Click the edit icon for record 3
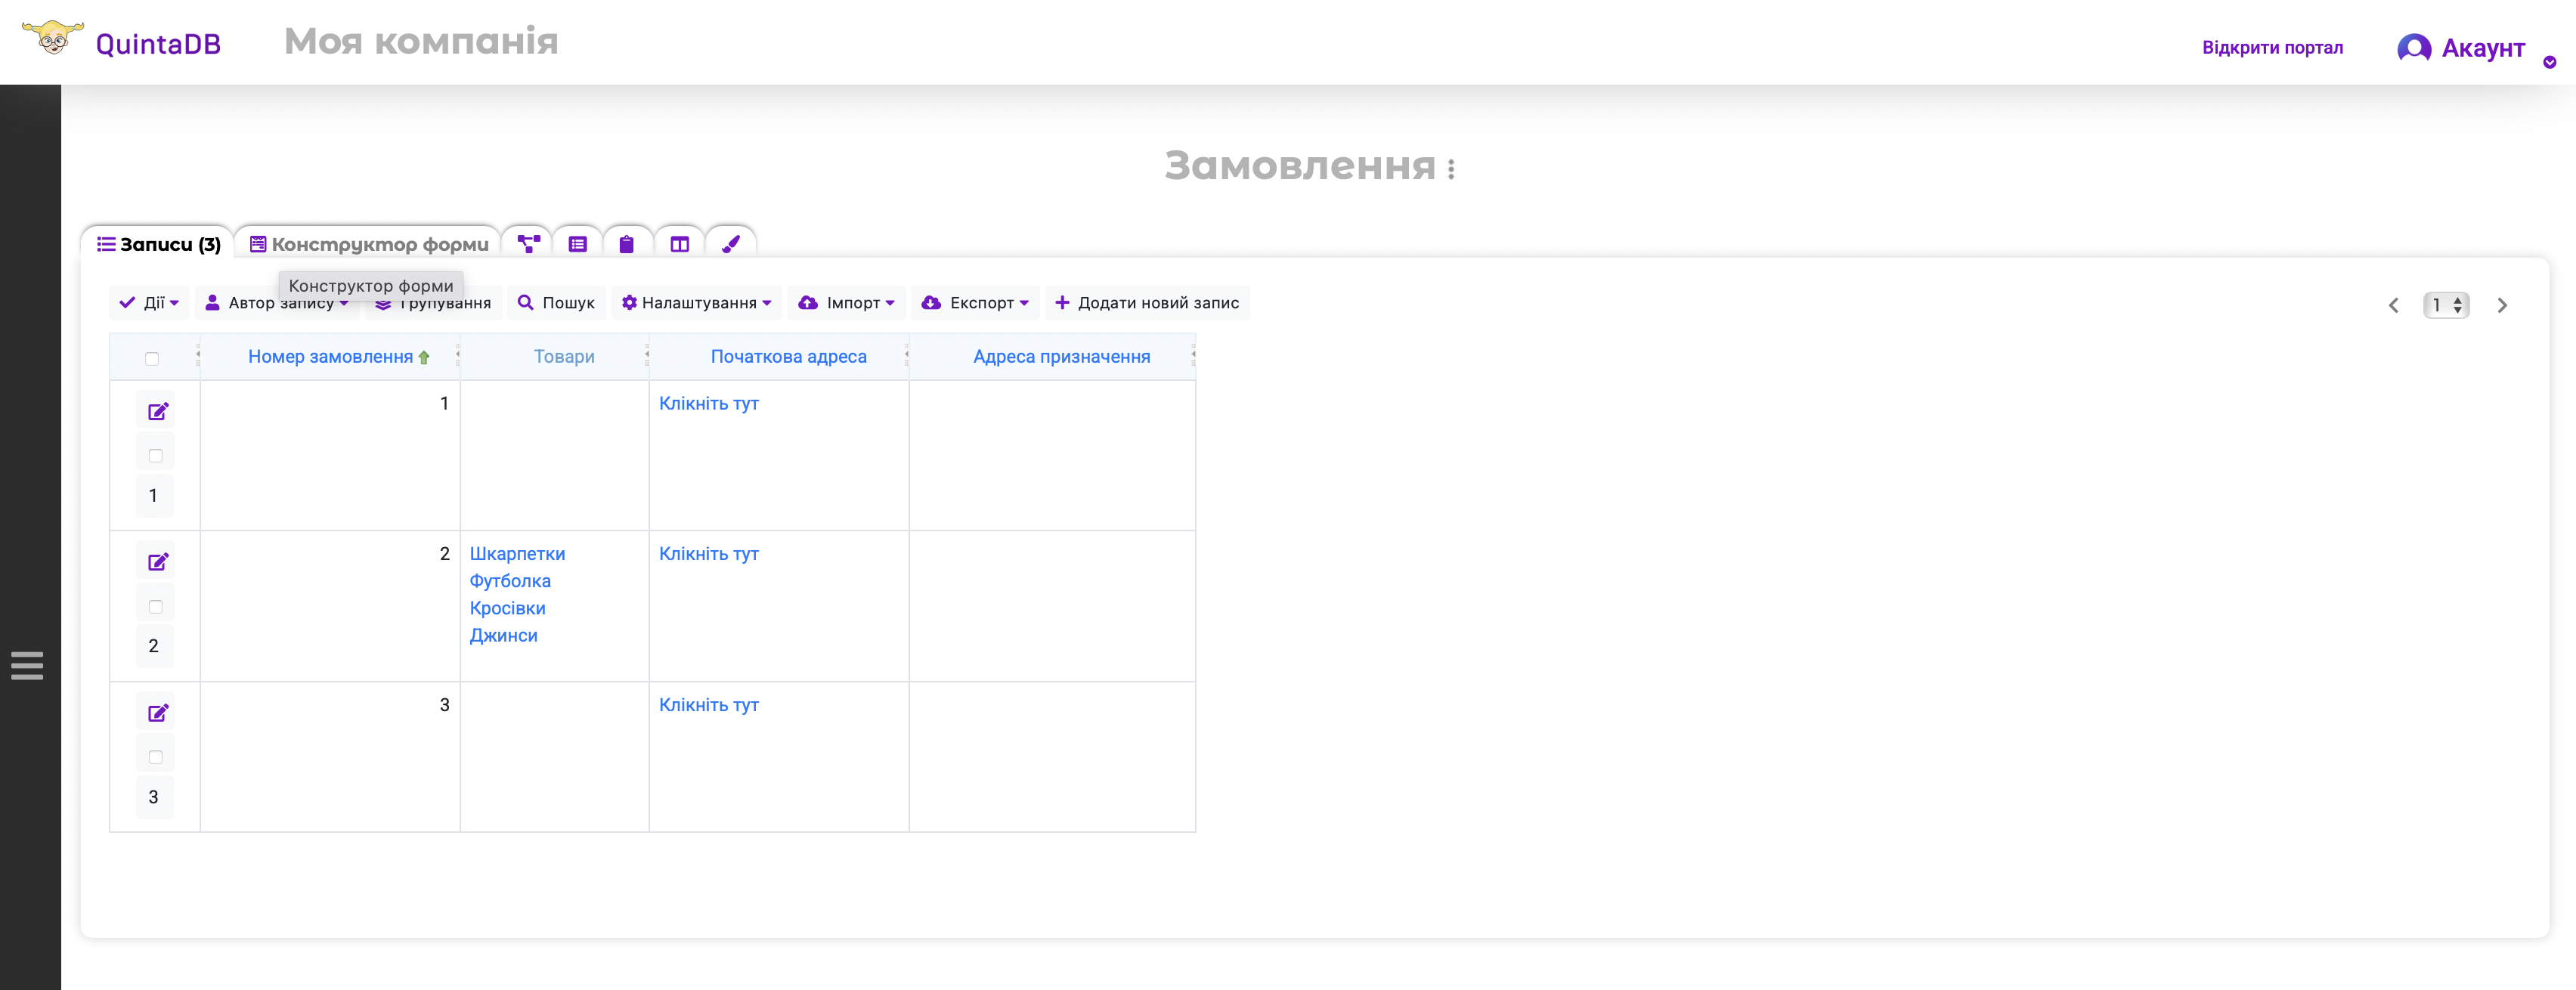 (158, 713)
